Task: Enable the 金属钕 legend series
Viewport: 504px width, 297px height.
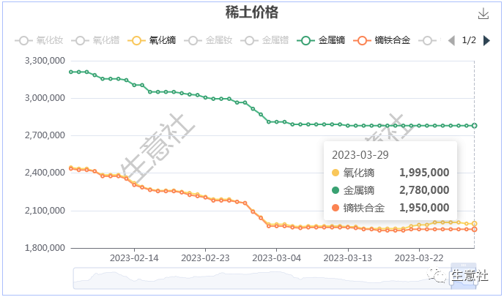Action: click(x=208, y=40)
